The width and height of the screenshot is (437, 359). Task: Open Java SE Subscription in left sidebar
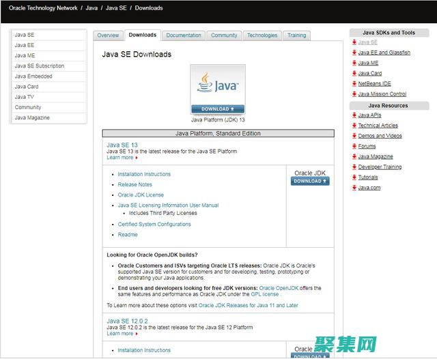pos(49,66)
